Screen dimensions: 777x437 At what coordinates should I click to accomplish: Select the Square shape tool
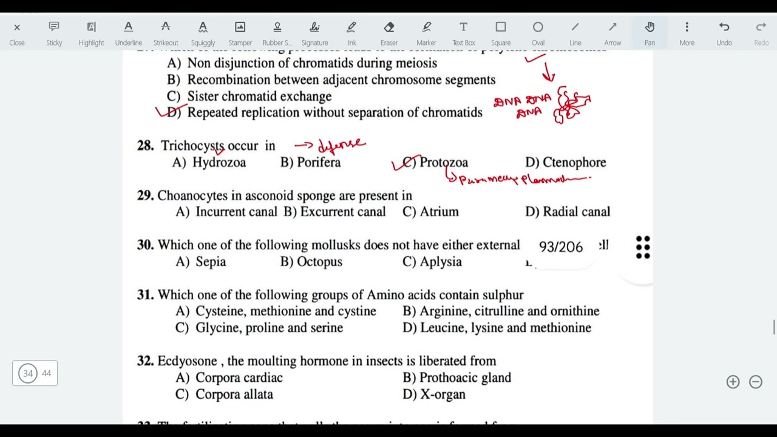(x=501, y=33)
